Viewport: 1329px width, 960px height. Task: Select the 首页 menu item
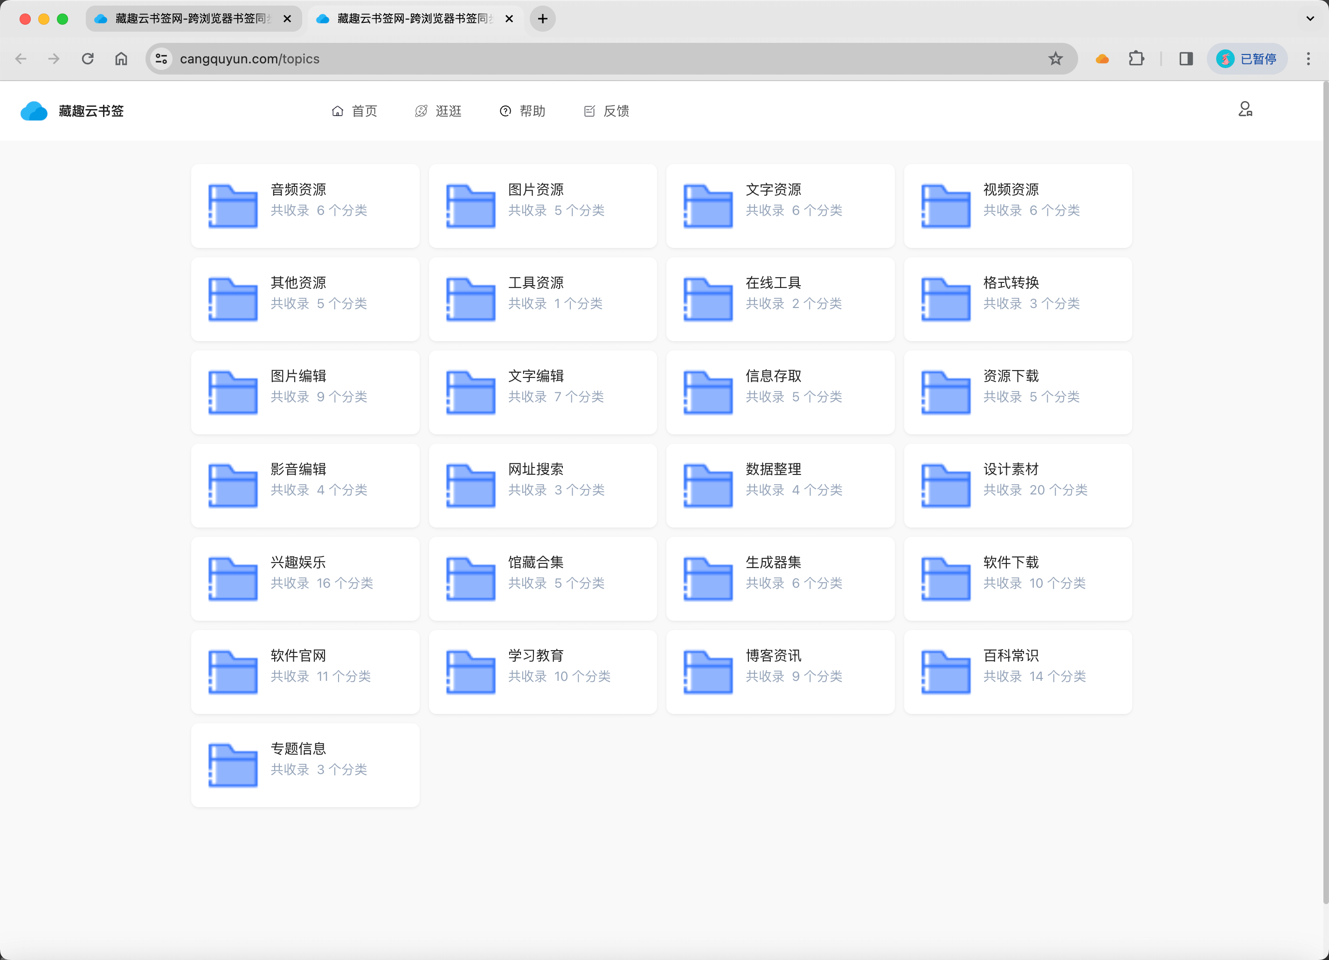click(x=354, y=111)
